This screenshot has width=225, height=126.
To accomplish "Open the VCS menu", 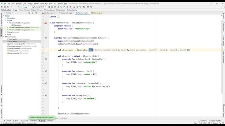I will [55, 3].
